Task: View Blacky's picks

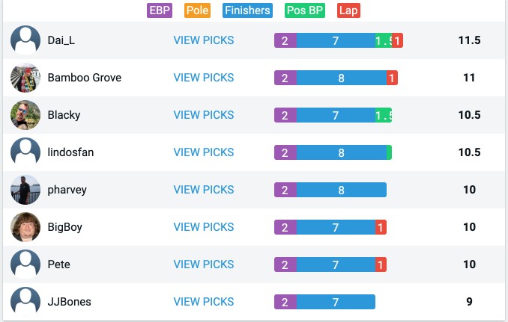Action: (204, 115)
